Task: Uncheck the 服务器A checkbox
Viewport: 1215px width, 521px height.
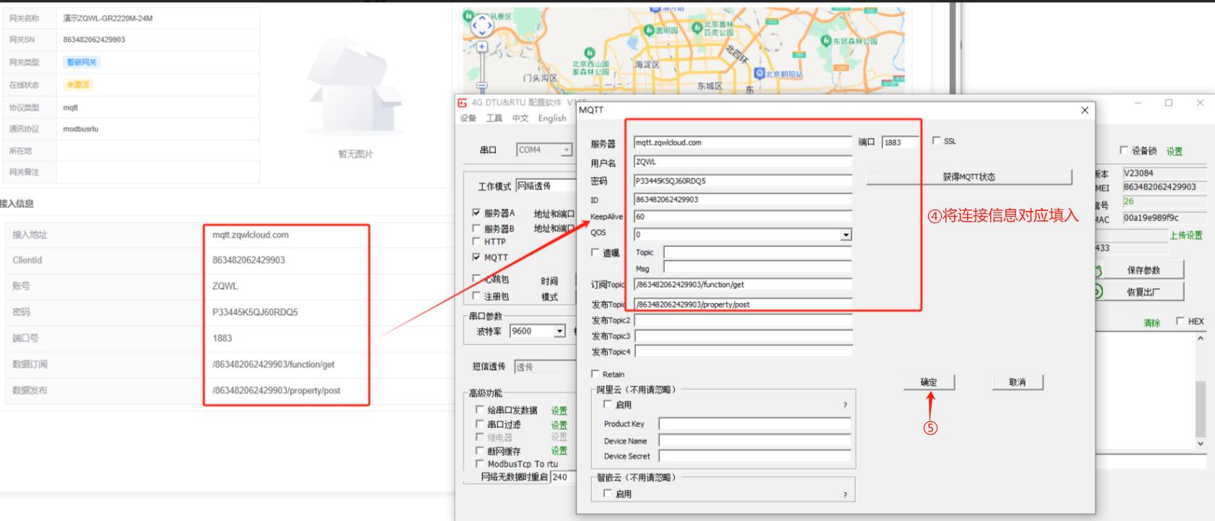Action: click(x=476, y=212)
